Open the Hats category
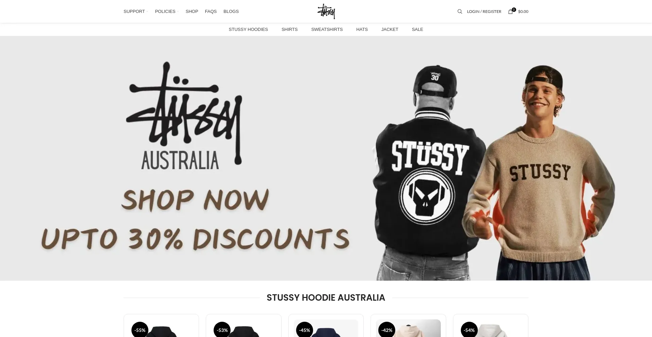 pos(362,30)
